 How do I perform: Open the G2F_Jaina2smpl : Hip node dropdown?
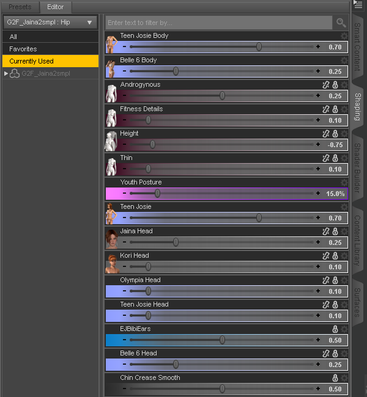(50, 22)
